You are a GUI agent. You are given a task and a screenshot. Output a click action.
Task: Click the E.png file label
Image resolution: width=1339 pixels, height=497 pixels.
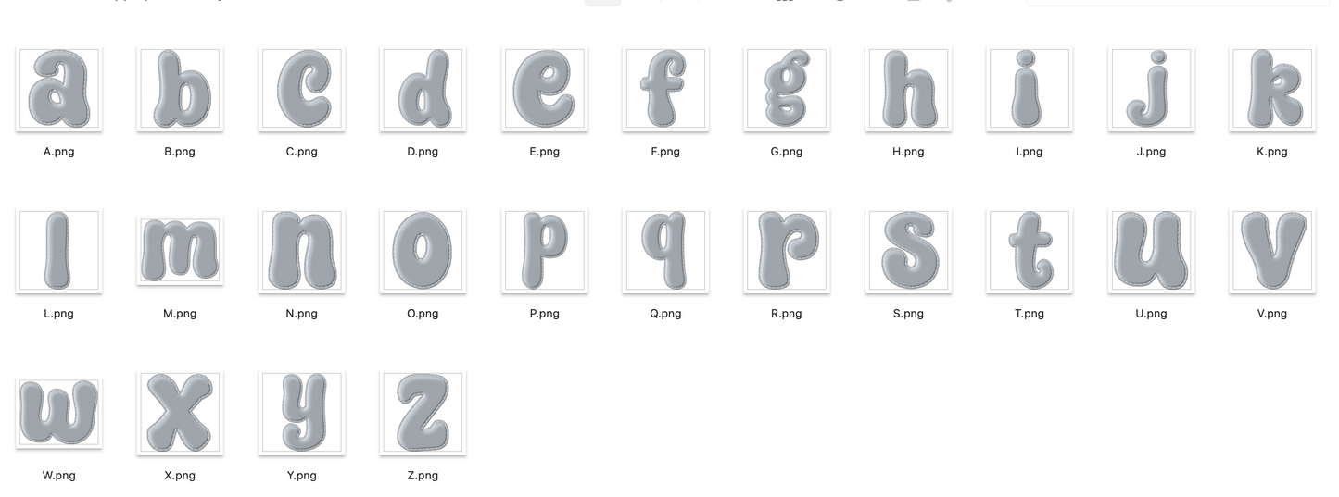pyautogui.click(x=544, y=152)
